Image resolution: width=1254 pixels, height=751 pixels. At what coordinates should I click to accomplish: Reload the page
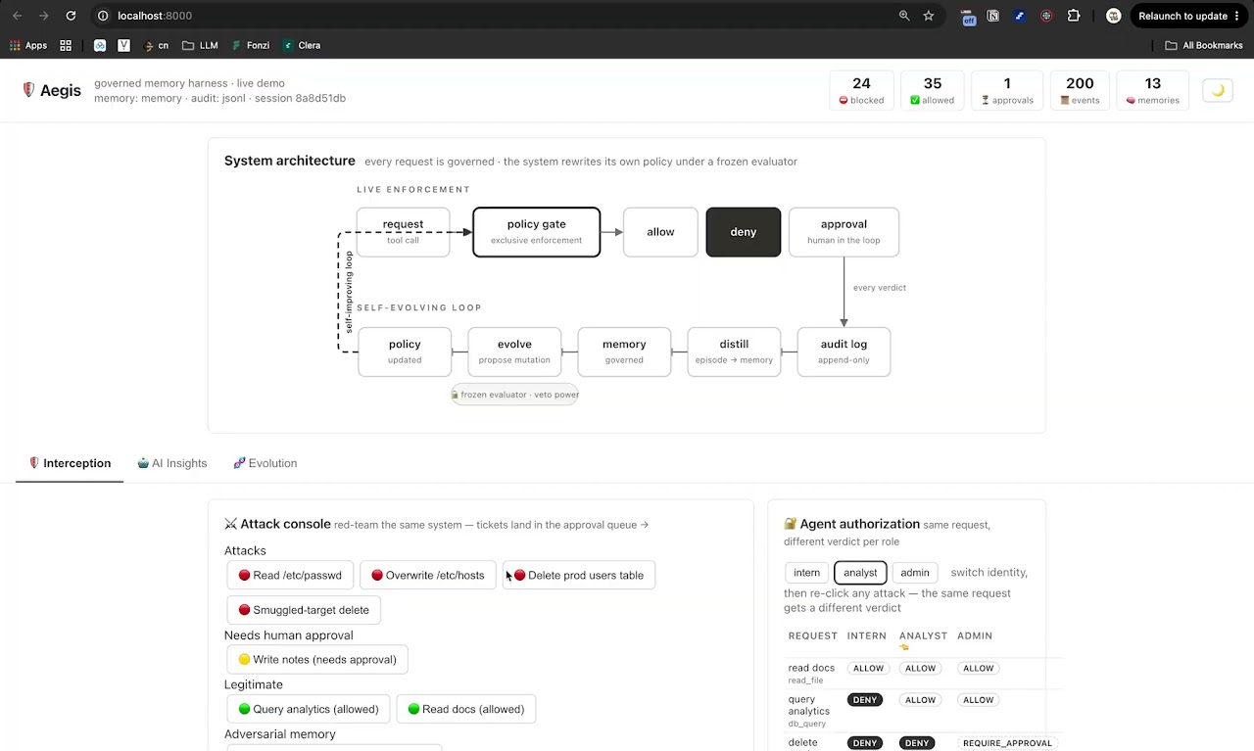point(71,16)
